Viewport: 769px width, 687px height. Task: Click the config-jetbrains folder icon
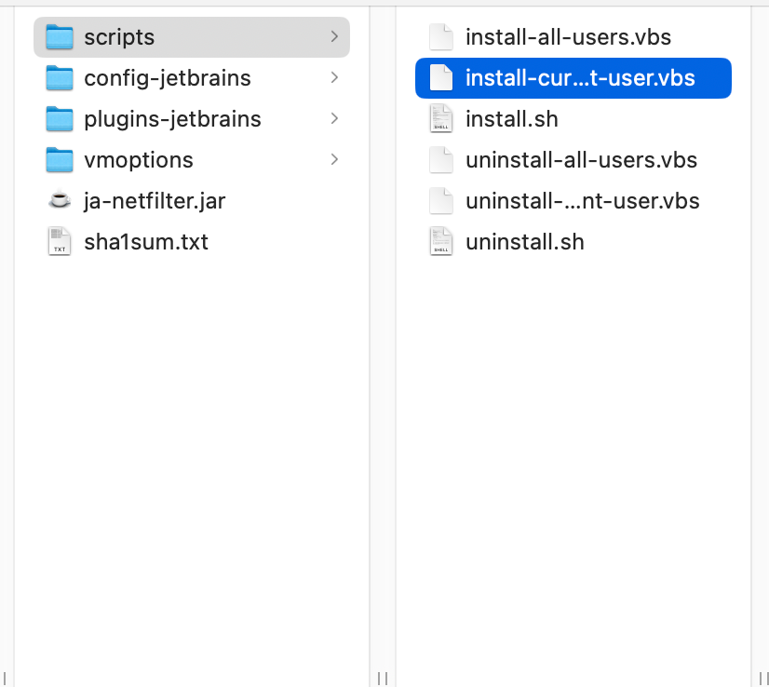tap(60, 78)
